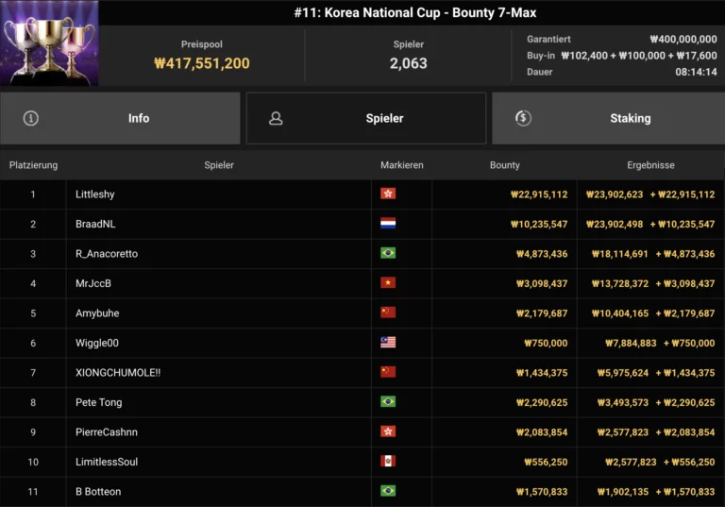Click R_Anacoretto's Brazil flag marker

(388, 253)
